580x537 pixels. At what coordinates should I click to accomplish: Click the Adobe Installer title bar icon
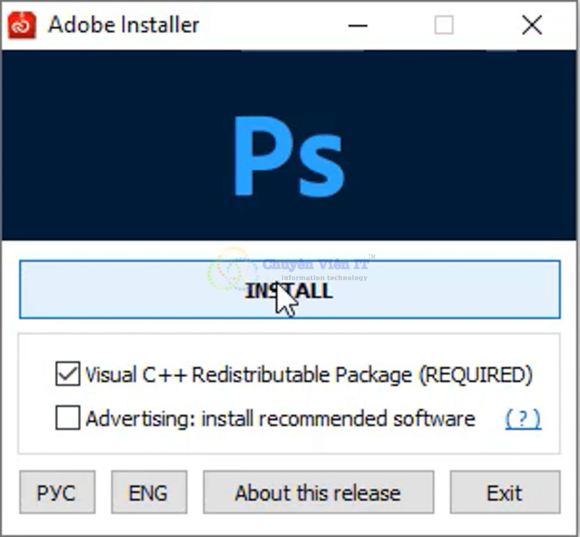22,25
